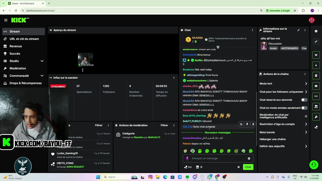This screenshot has height=181, width=322.
Task: Click the lightning bolt icon in right sidebar
Action: pos(316,65)
